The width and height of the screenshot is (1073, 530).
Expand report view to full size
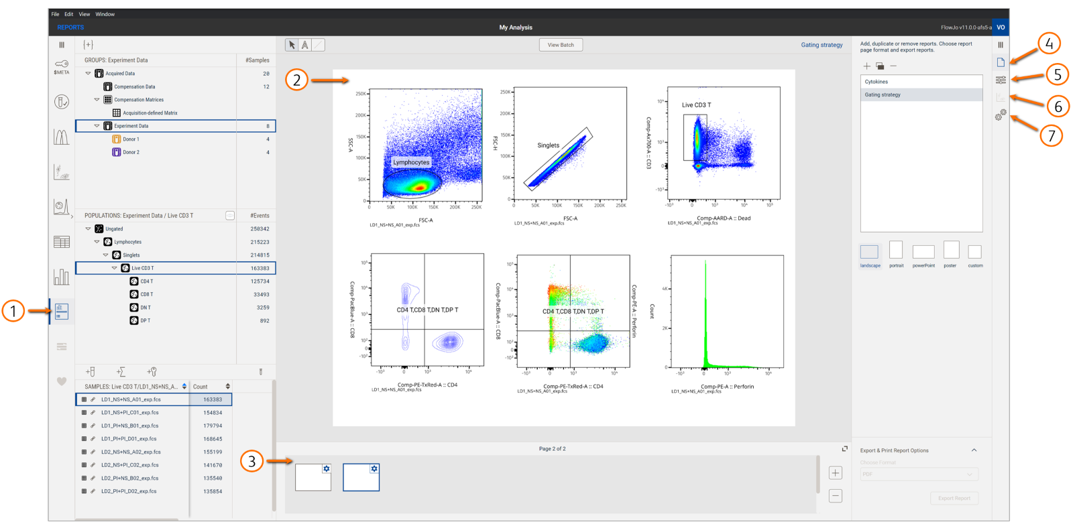[844, 449]
